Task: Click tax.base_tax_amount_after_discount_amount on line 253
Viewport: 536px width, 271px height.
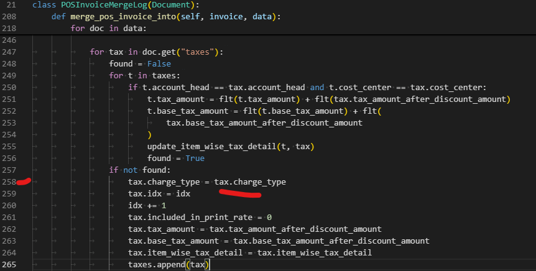Action: tap(264, 123)
